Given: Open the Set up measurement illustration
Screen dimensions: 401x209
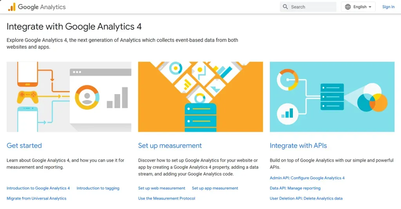Looking at the screenshot, I should (x=200, y=96).
